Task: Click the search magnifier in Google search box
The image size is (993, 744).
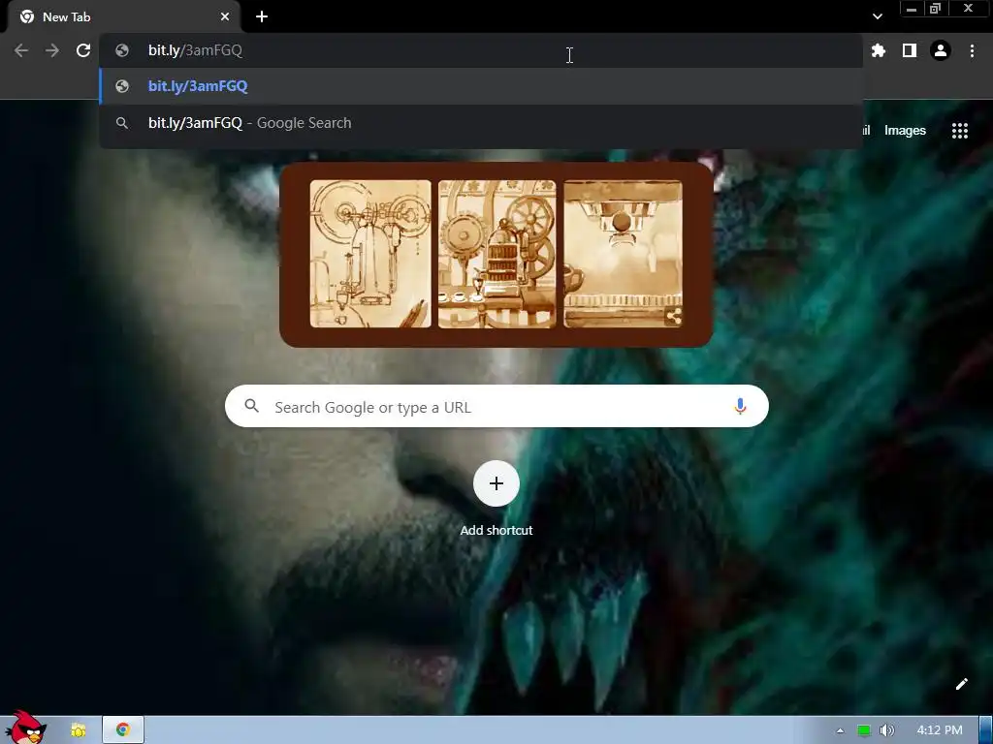Action: tap(251, 406)
